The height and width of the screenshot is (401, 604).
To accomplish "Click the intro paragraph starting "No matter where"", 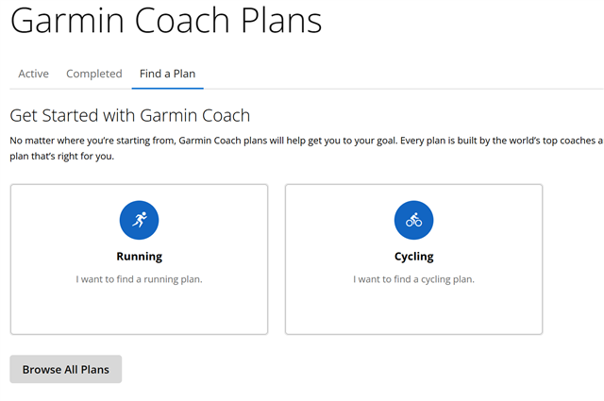I will pos(307,148).
